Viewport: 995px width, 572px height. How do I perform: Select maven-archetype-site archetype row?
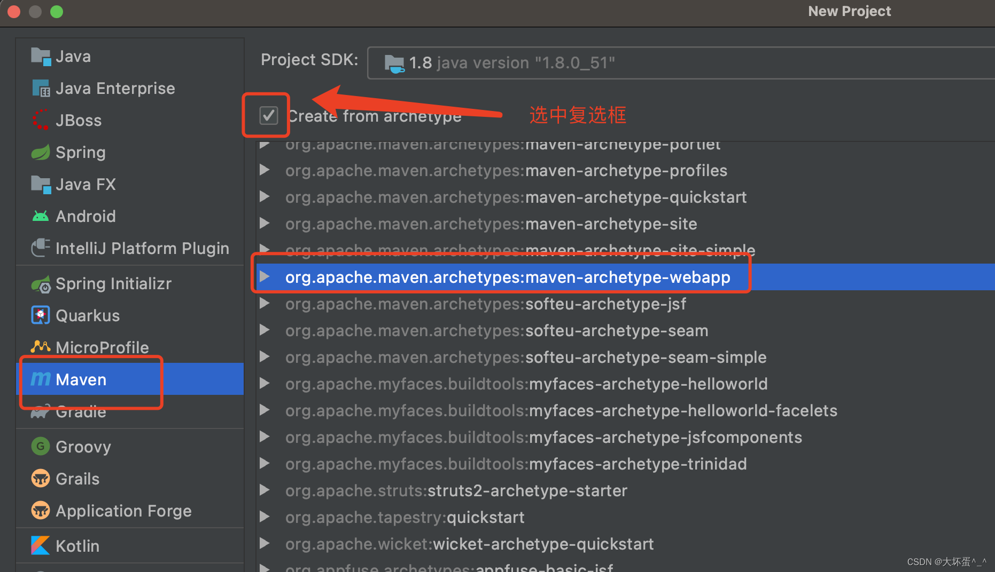[625, 224]
